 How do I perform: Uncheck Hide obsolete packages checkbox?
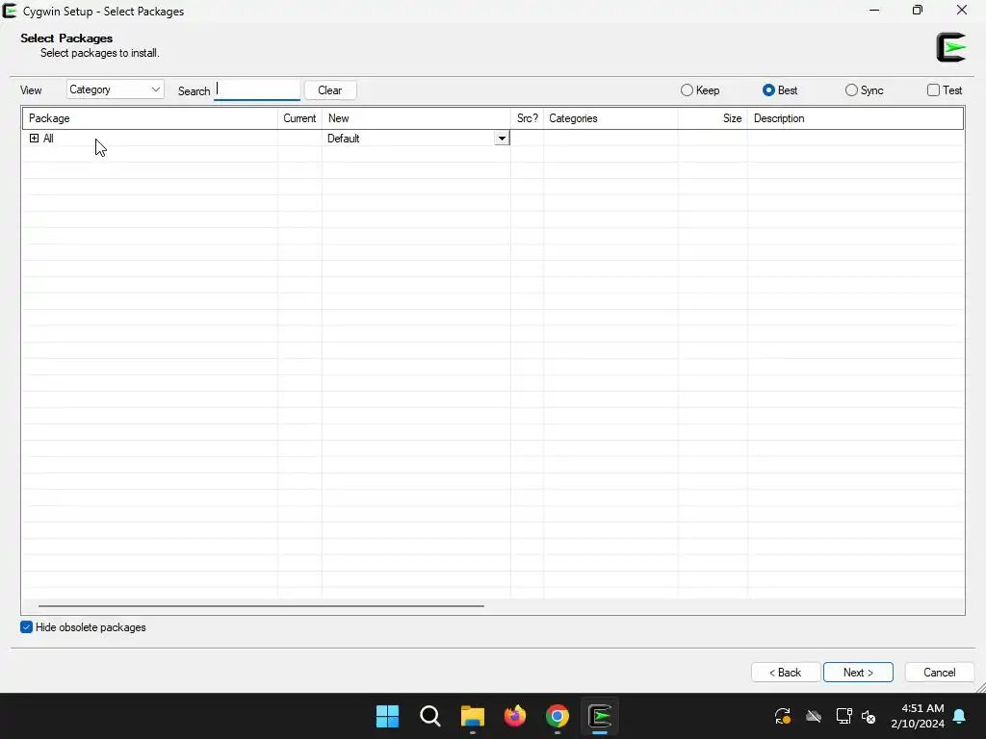(x=26, y=627)
